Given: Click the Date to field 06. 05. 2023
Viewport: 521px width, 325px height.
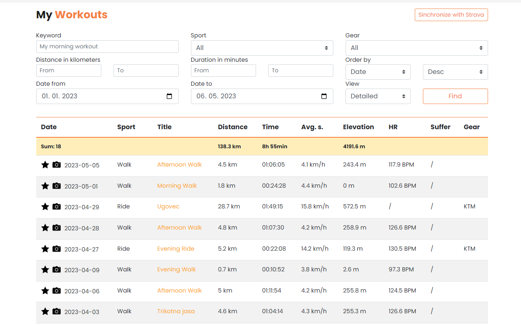Looking at the screenshot, I should [262, 96].
